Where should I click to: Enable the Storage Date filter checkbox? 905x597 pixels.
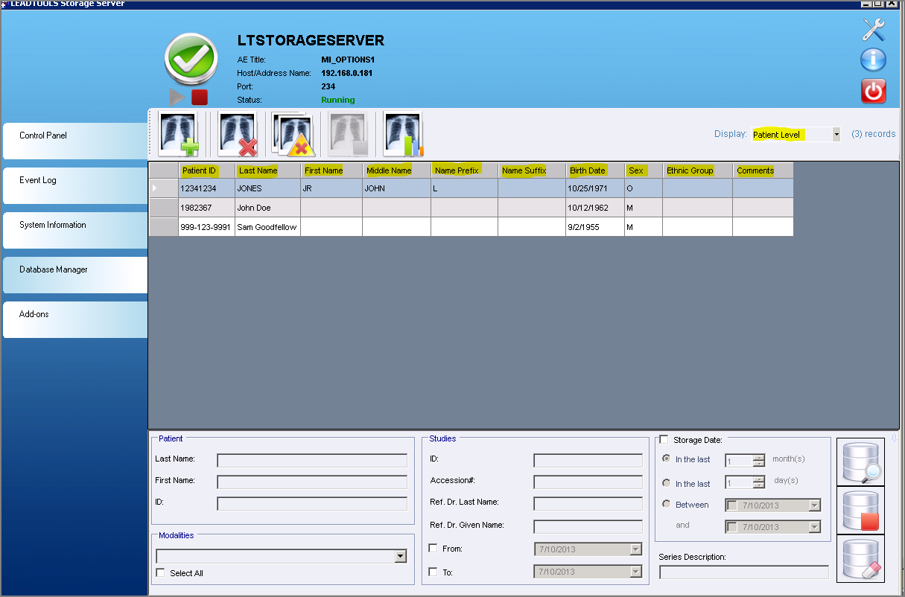click(x=664, y=439)
